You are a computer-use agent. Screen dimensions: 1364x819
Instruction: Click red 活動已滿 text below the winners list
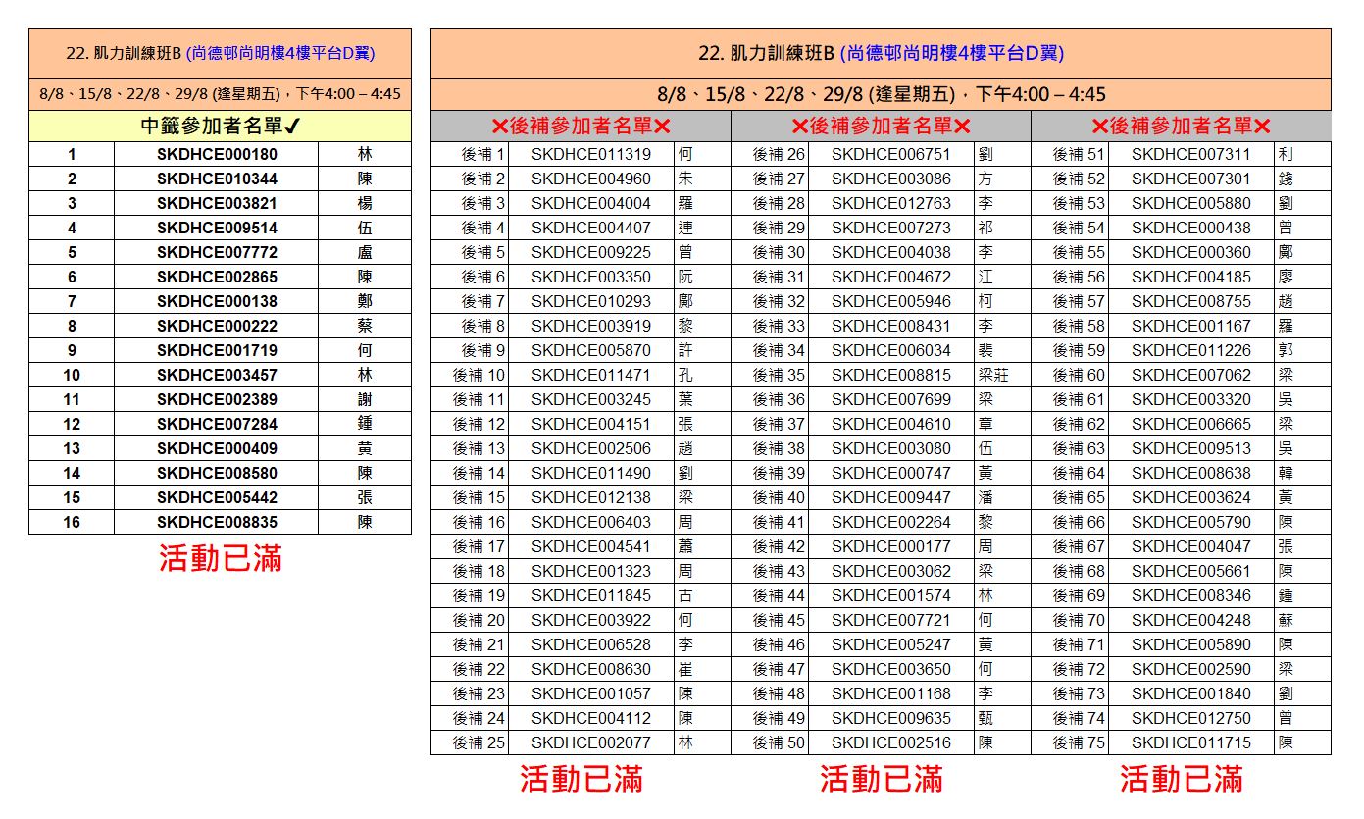click(x=221, y=558)
